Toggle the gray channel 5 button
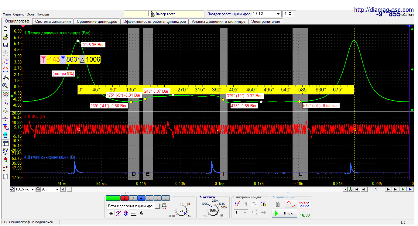418x226 pixels. pos(149,198)
